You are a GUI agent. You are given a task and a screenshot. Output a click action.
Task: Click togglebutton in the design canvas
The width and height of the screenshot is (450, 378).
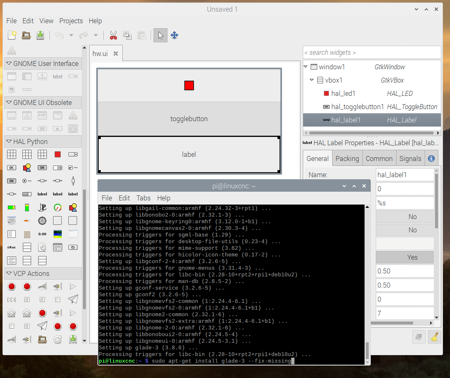tap(189, 119)
